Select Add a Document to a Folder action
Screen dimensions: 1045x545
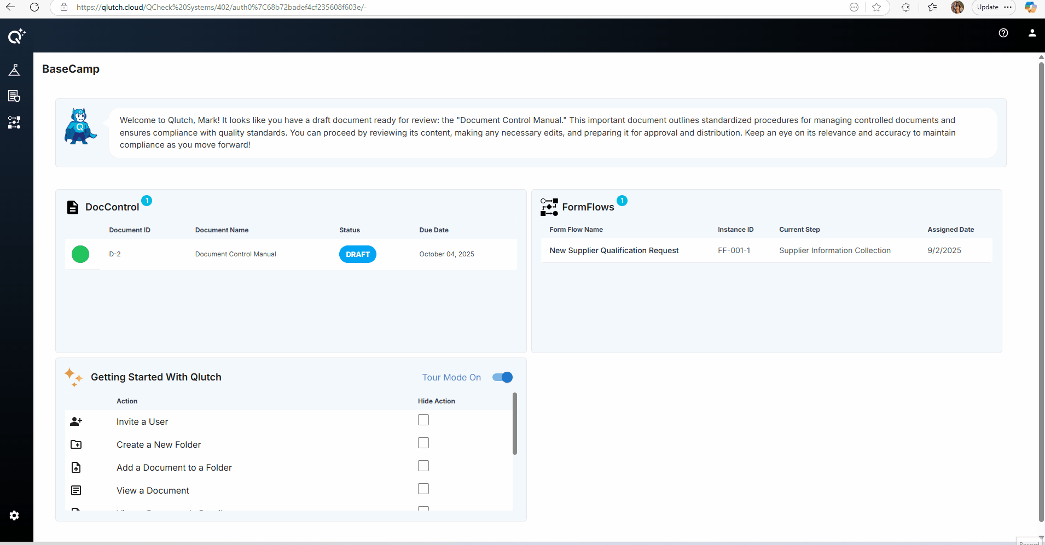(174, 467)
